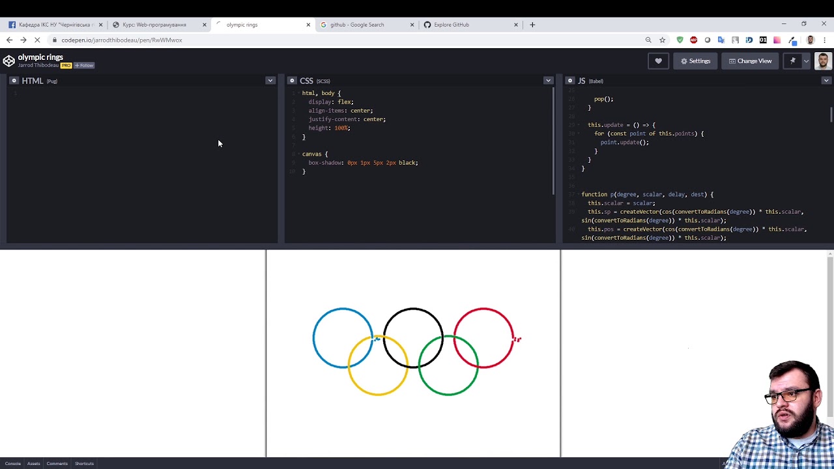834x469 pixels.
Task: Close the Explore GitHub tab
Action: [516, 25]
